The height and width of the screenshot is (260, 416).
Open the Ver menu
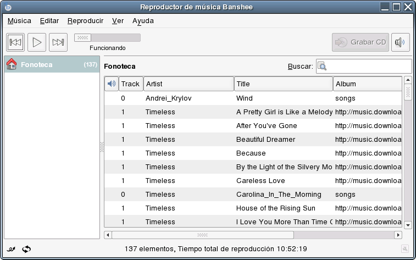(118, 21)
